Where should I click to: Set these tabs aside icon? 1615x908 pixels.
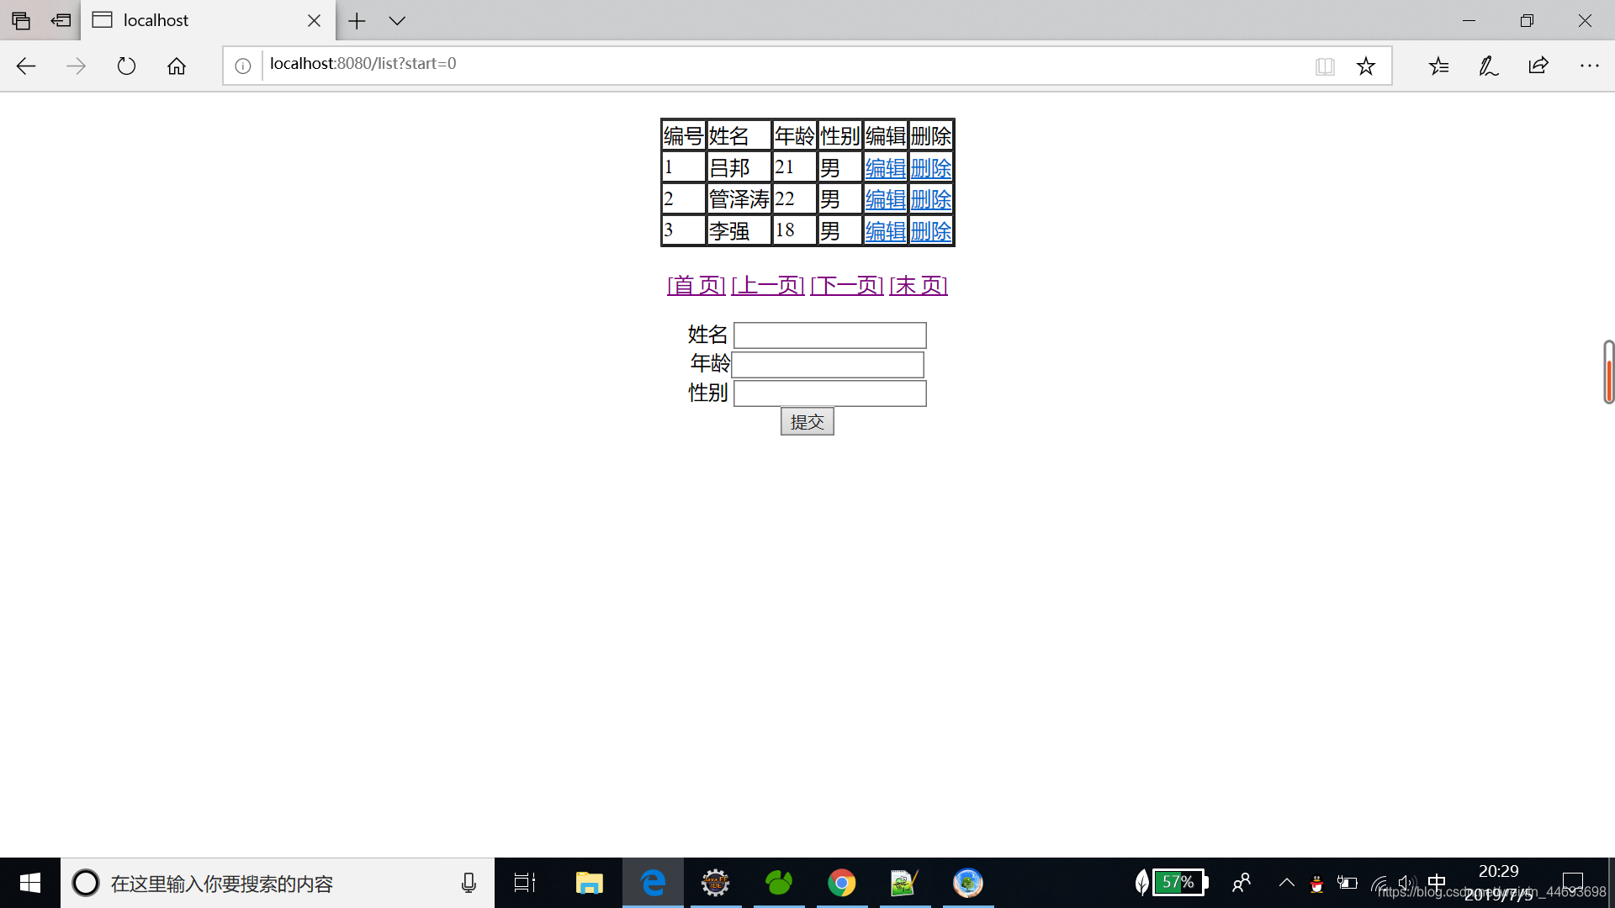pos(61,20)
